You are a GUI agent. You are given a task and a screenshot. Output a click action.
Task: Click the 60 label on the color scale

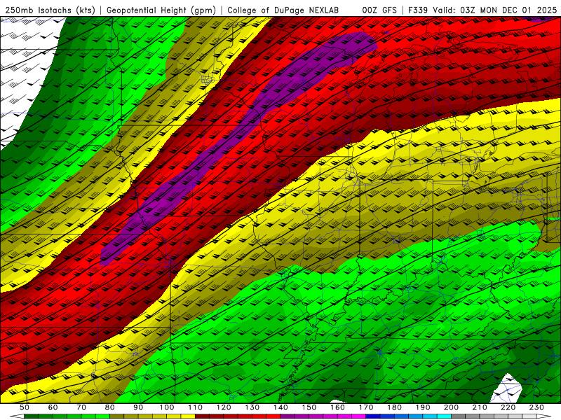click(x=52, y=407)
